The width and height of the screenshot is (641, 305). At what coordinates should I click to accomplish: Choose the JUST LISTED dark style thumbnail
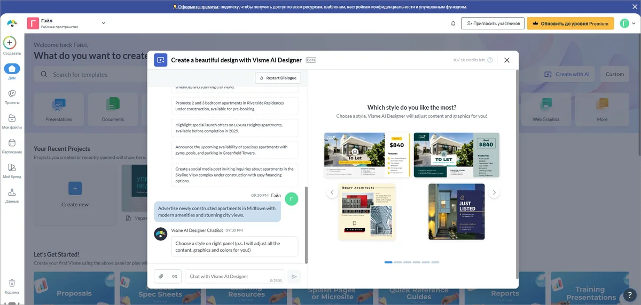coord(456,212)
